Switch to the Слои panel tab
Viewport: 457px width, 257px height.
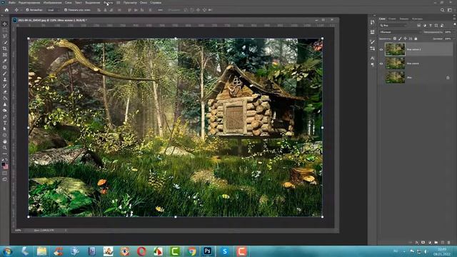tap(382, 19)
